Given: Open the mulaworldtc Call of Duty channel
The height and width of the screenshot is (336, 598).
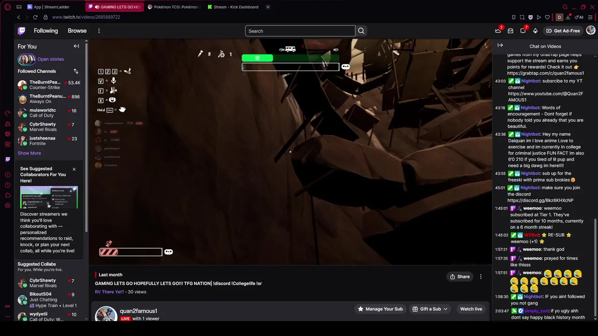Looking at the screenshot, I should pos(49,113).
